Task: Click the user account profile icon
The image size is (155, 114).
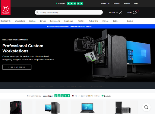Action: 121,12
